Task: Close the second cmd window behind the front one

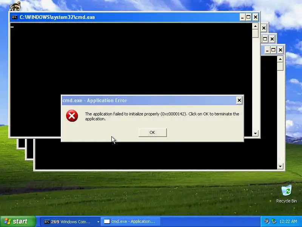Action: pyautogui.click(x=264, y=28)
